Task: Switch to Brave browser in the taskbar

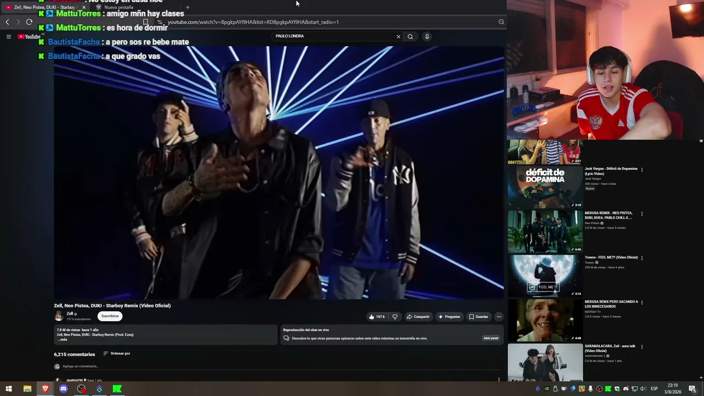Action: coord(45,389)
